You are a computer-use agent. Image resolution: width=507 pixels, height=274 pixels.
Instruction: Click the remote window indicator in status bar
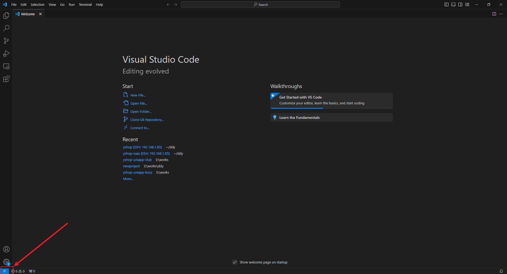(x=4, y=271)
